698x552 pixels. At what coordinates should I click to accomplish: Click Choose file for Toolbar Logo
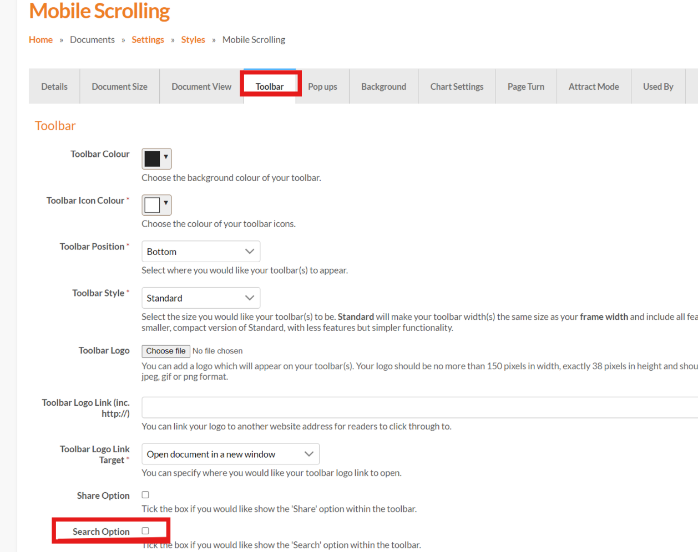point(165,351)
